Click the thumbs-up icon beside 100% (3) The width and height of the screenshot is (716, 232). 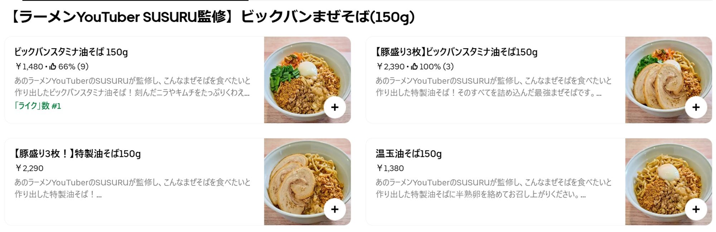tap(414, 66)
